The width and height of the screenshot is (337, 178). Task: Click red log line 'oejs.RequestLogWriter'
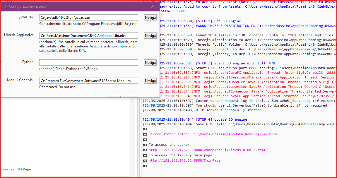pyautogui.click(x=248, y=87)
